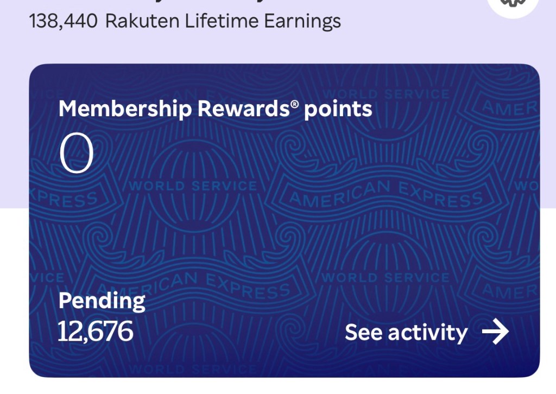Tap the right arrow beside See activity
This screenshot has width=556, height=394.
495,332
